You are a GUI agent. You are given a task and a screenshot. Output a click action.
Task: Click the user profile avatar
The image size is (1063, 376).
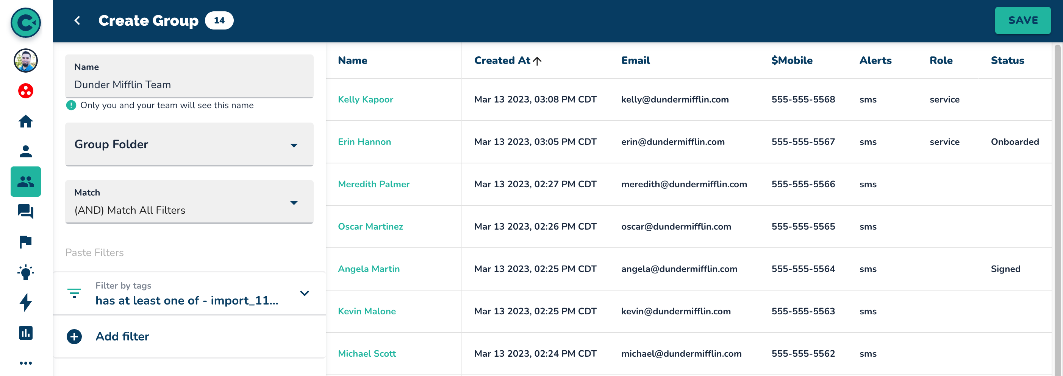[x=26, y=61]
